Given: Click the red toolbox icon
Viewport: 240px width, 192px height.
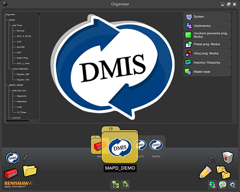Looking at the screenshot, I should click(x=11, y=174).
